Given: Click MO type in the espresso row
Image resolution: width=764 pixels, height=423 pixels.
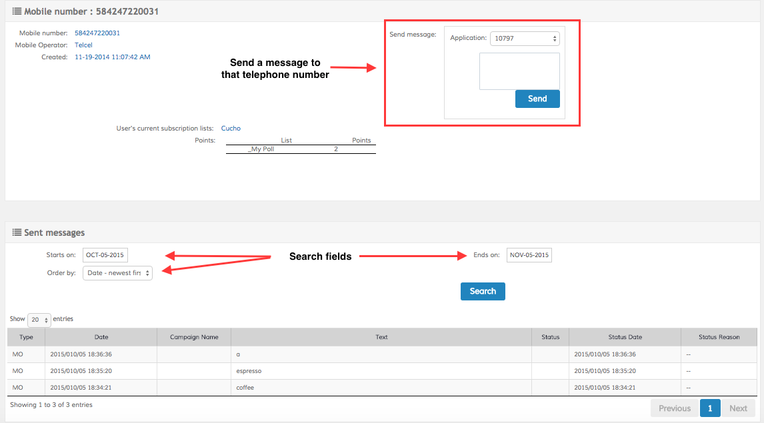Looking at the screenshot, I should 18,371.
